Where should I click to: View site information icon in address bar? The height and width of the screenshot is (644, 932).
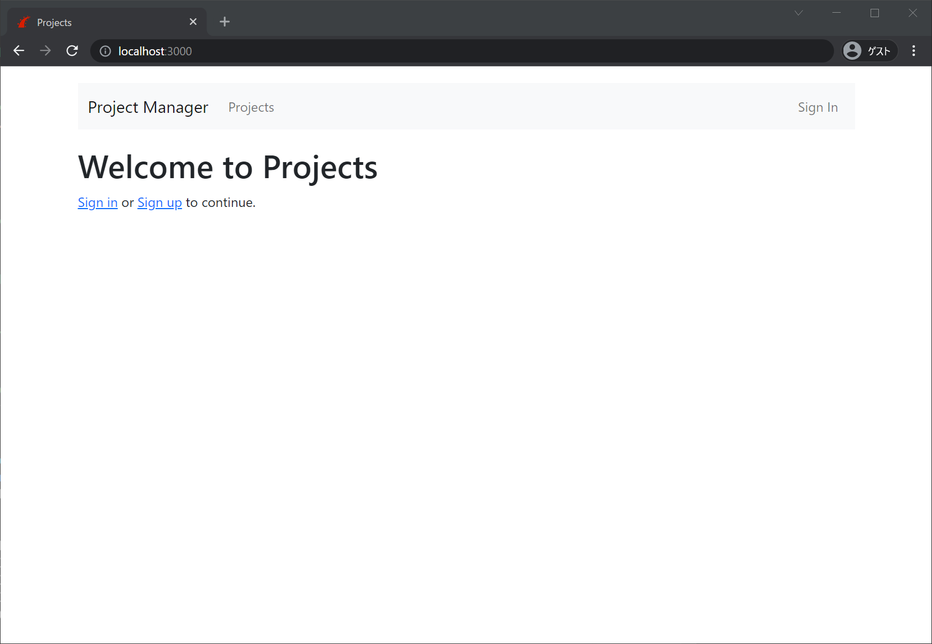click(105, 51)
